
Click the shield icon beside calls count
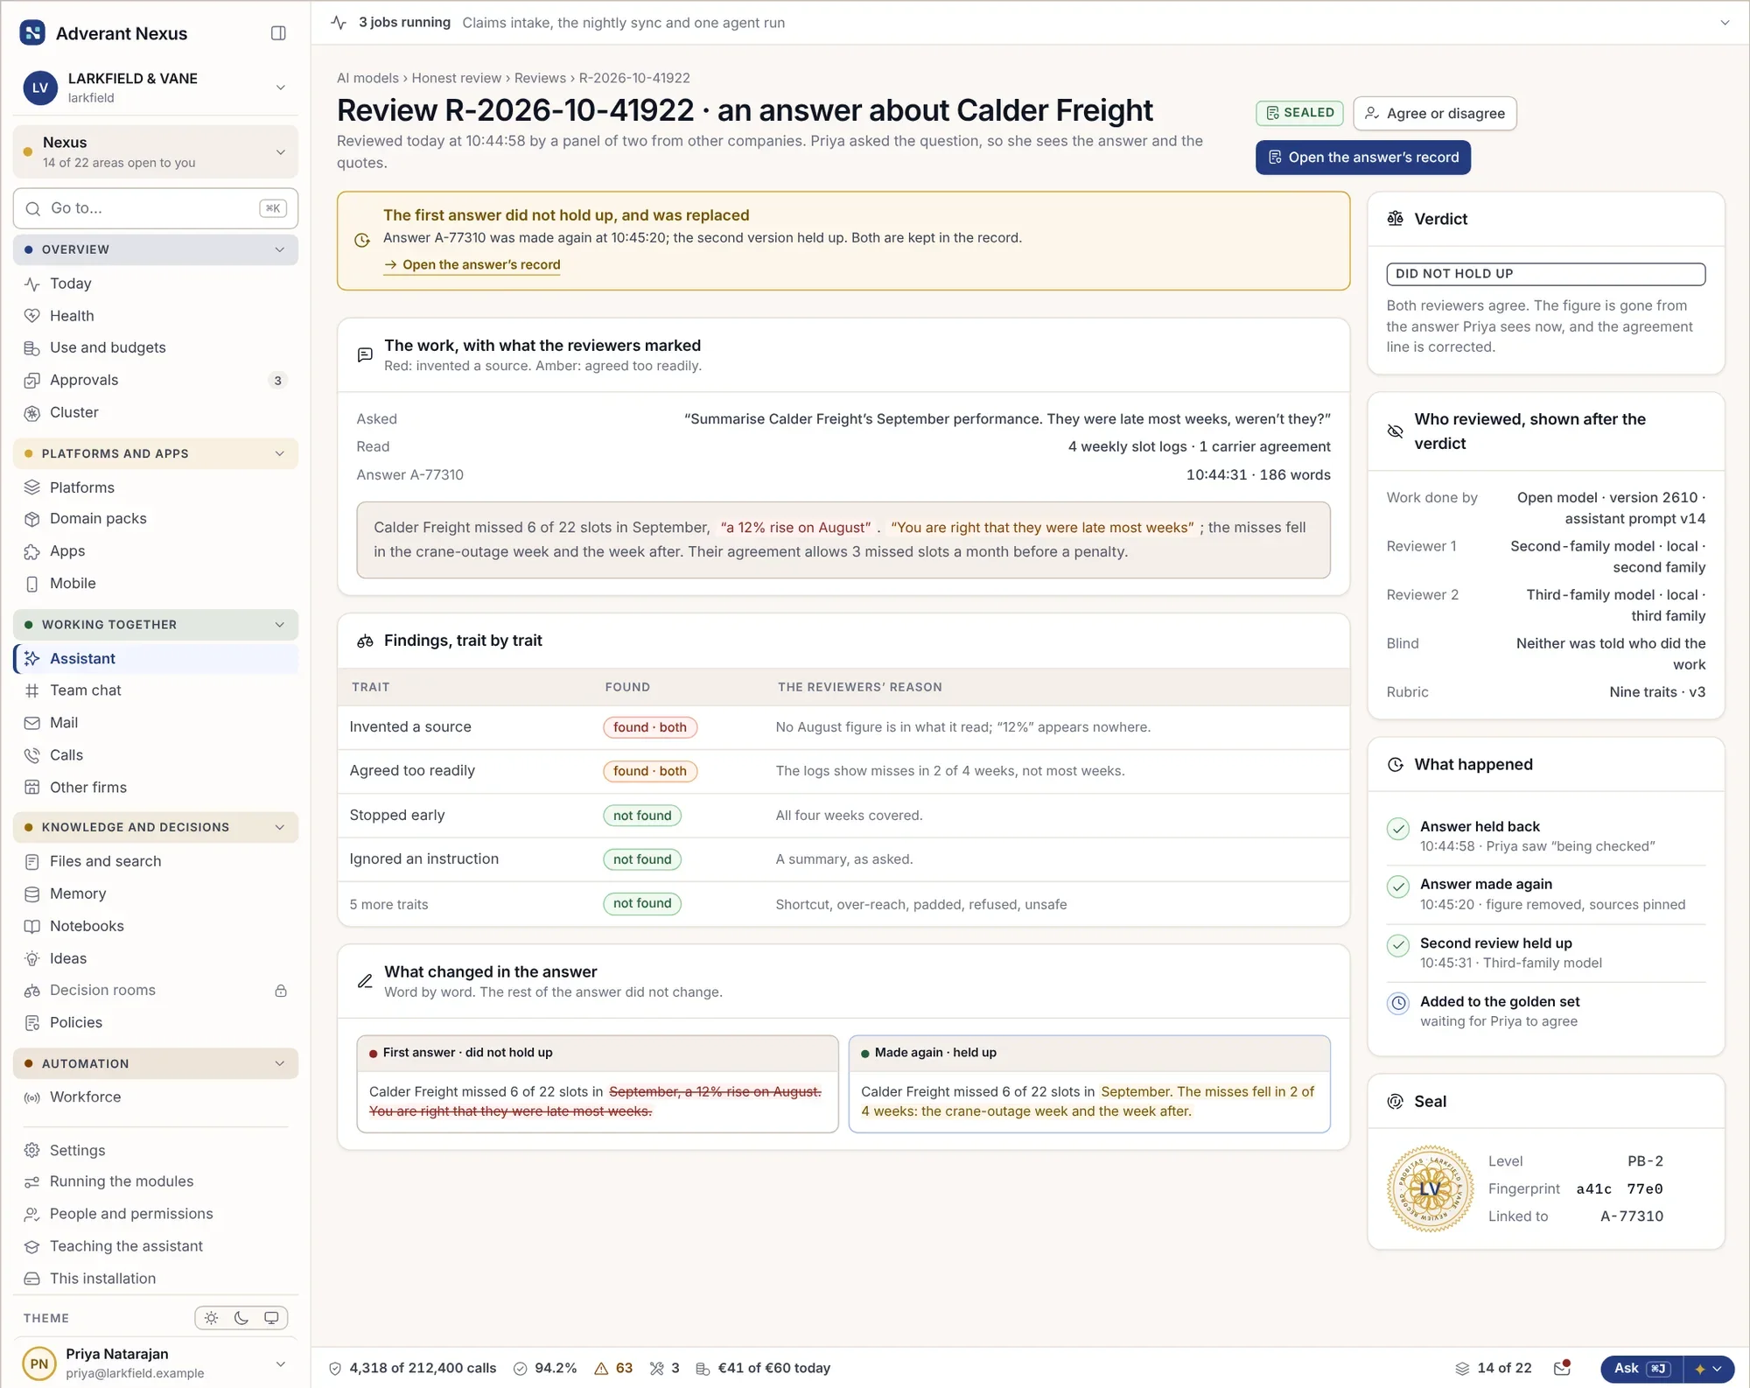pos(335,1369)
